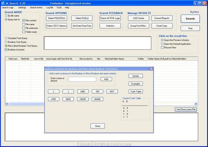Click the Extract/Reports button
The height and width of the screenshot is (147, 208).
click(162, 18)
